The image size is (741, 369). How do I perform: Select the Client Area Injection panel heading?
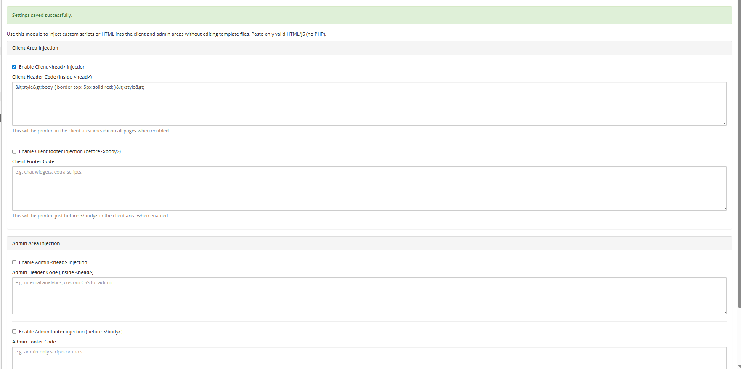(x=35, y=48)
